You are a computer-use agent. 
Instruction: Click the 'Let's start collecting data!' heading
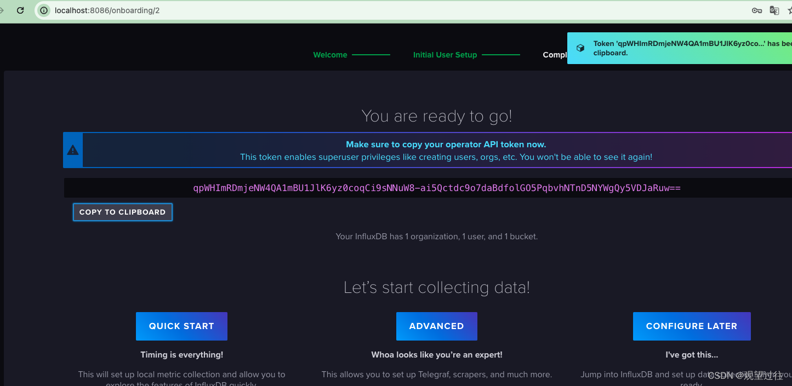tap(437, 287)
